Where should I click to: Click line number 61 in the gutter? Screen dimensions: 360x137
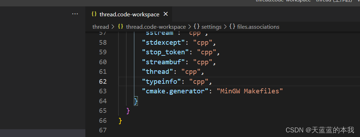coord(103,72)
